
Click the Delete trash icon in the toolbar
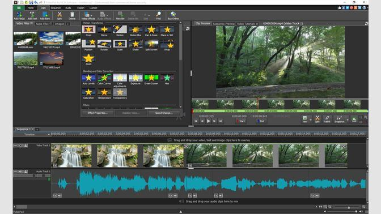(x=72, y=16)
